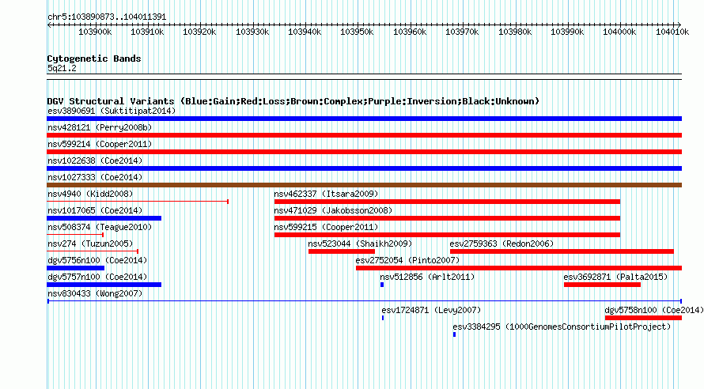Click the Cytogenetic Bands track heading
Image resolution: width=704 pixels, height=389 pixels.
click(94, 59)
